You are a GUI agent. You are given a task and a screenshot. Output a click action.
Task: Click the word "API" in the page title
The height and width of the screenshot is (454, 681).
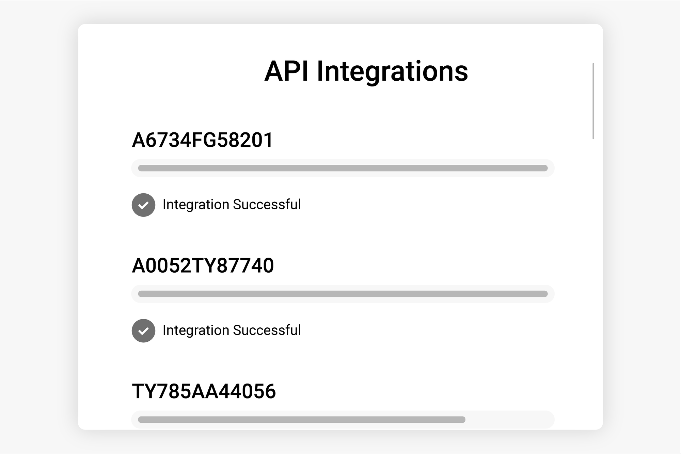(286, 71)
